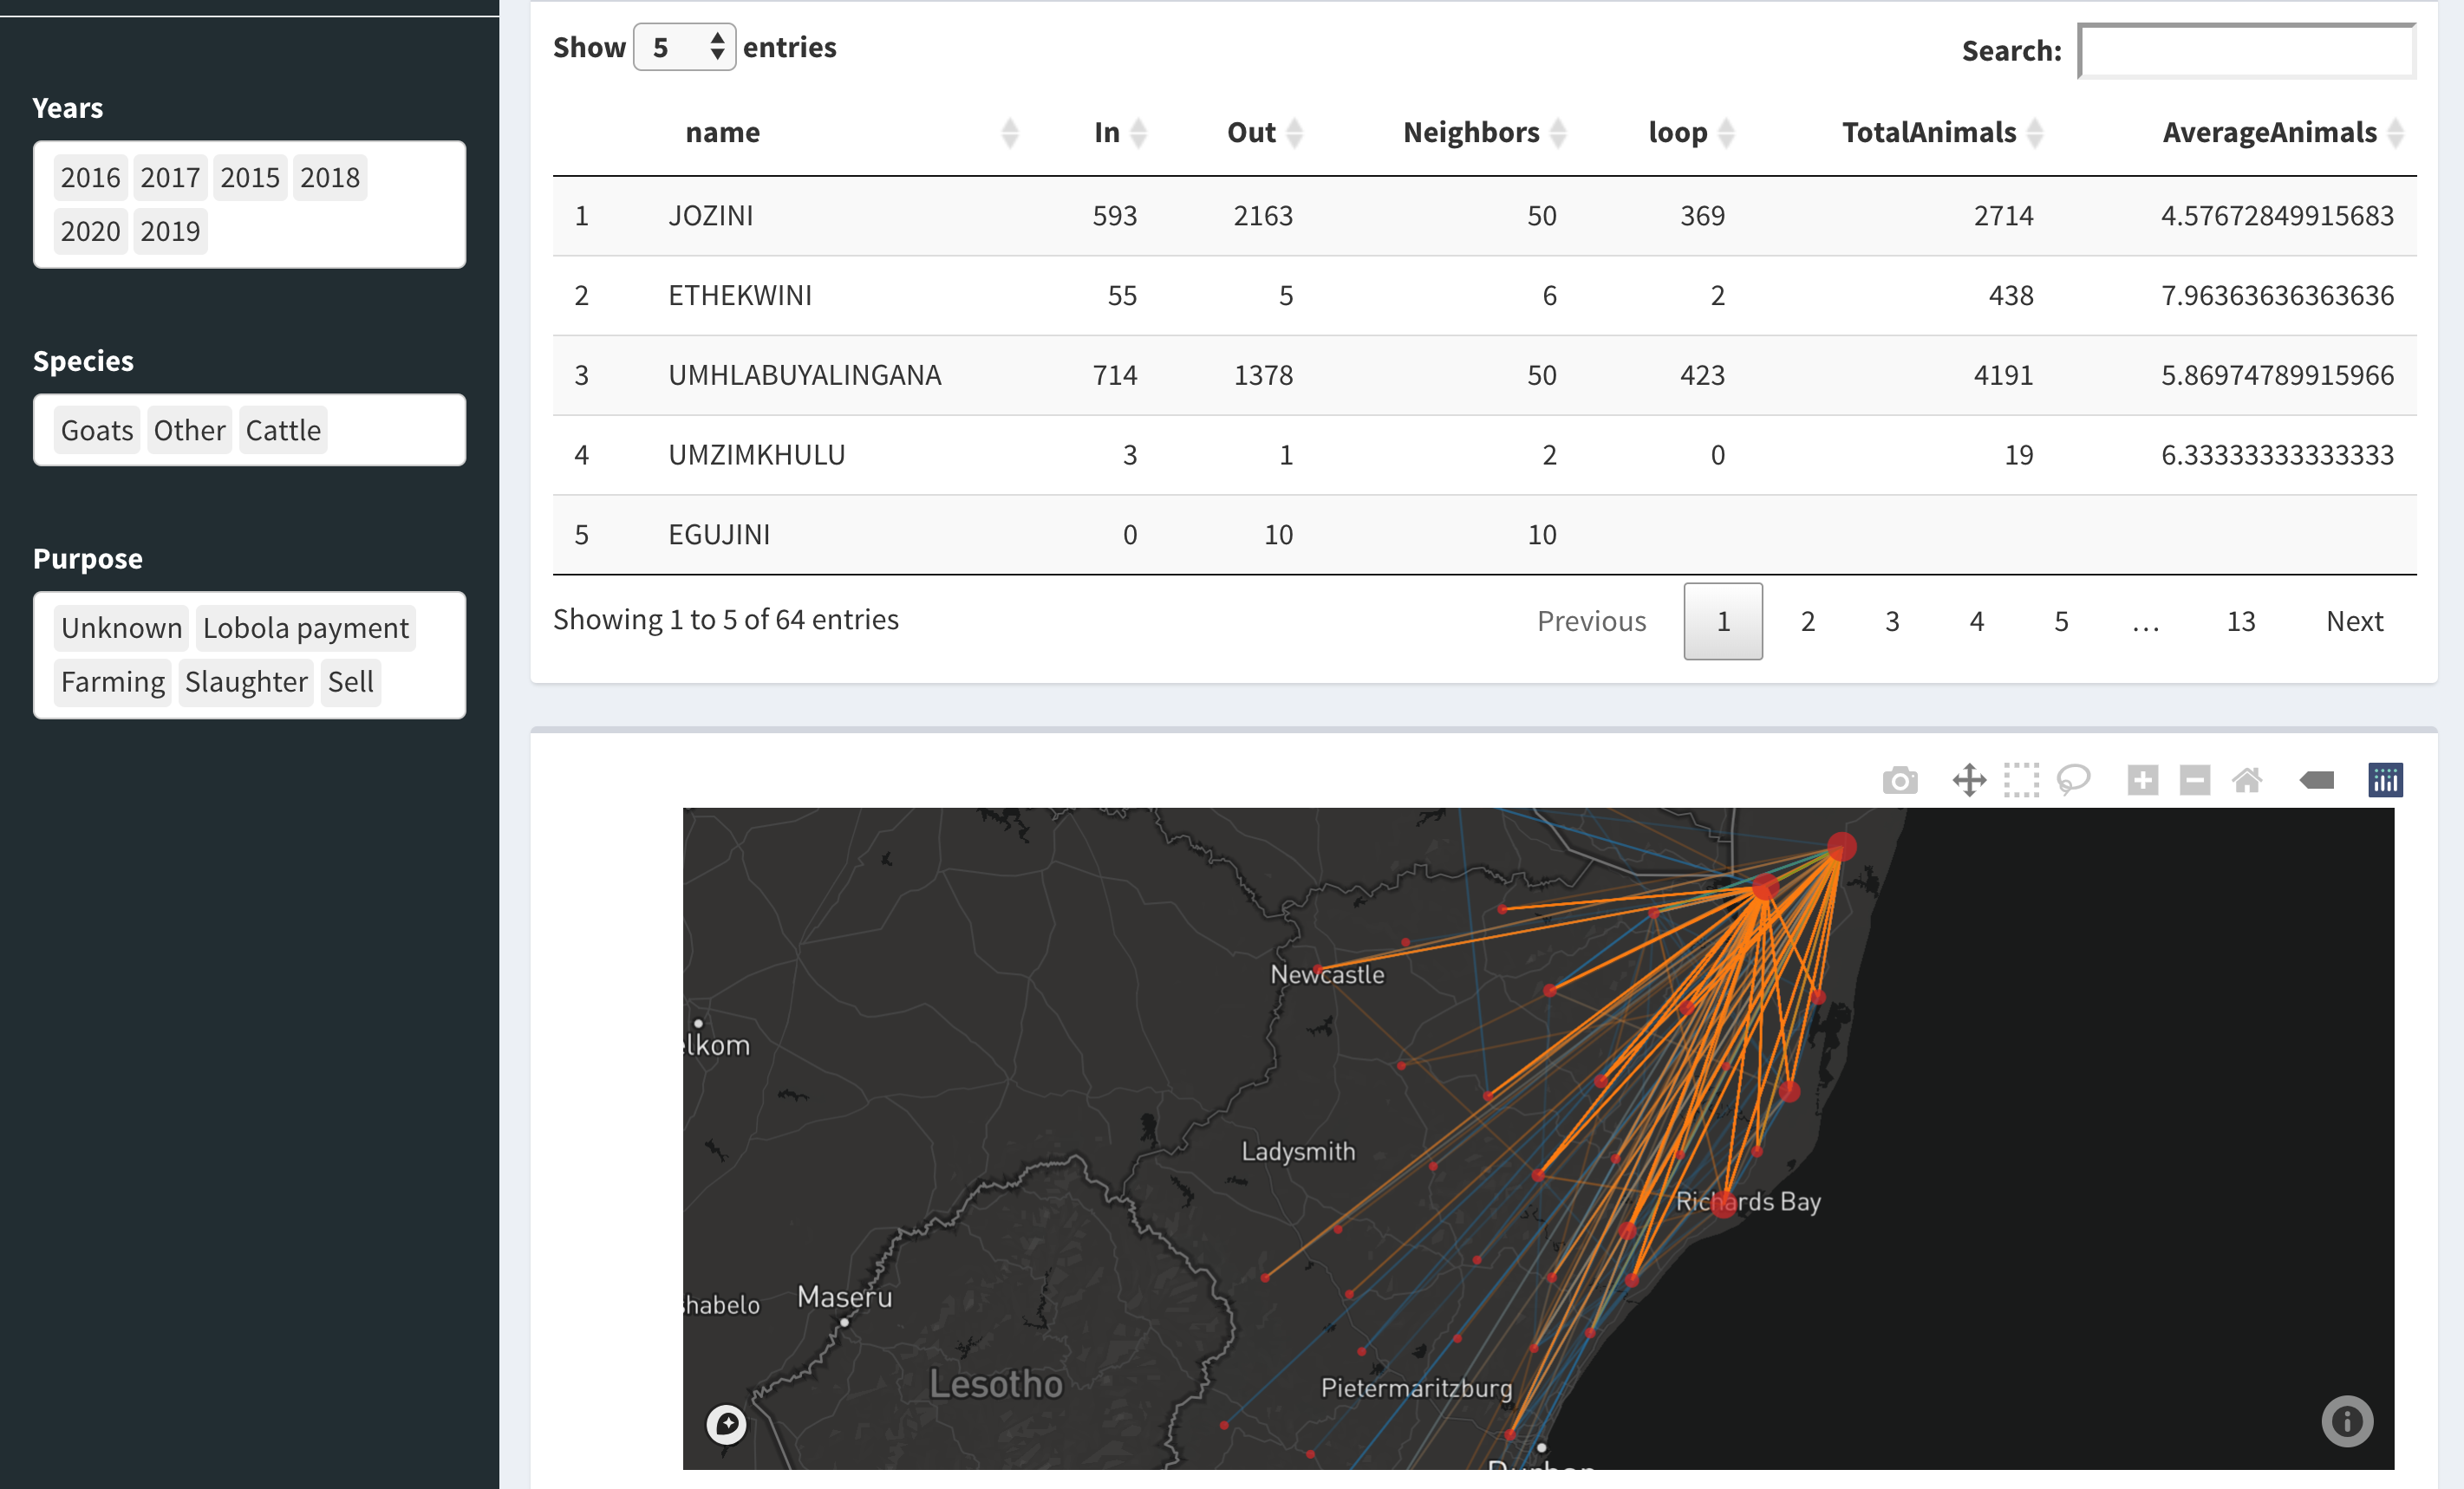This screenshot has width=2464, height=1489.
Task: Zoom in on the map
Action: click(x=2142, y=780)
